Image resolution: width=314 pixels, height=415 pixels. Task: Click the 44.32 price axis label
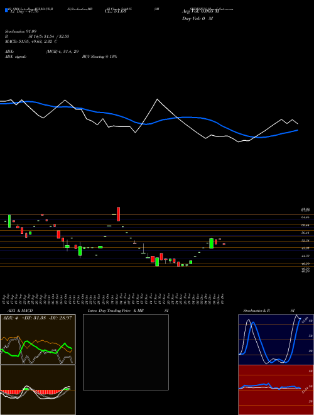tap(305, 256)
